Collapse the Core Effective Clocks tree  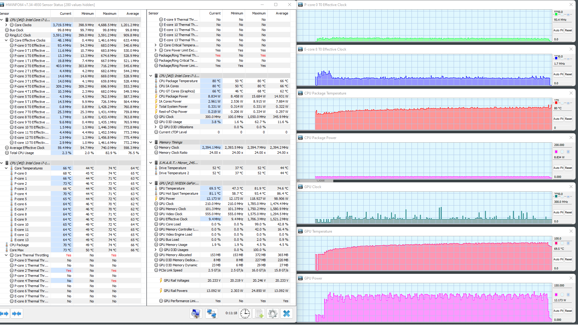(x=6, y=40)
